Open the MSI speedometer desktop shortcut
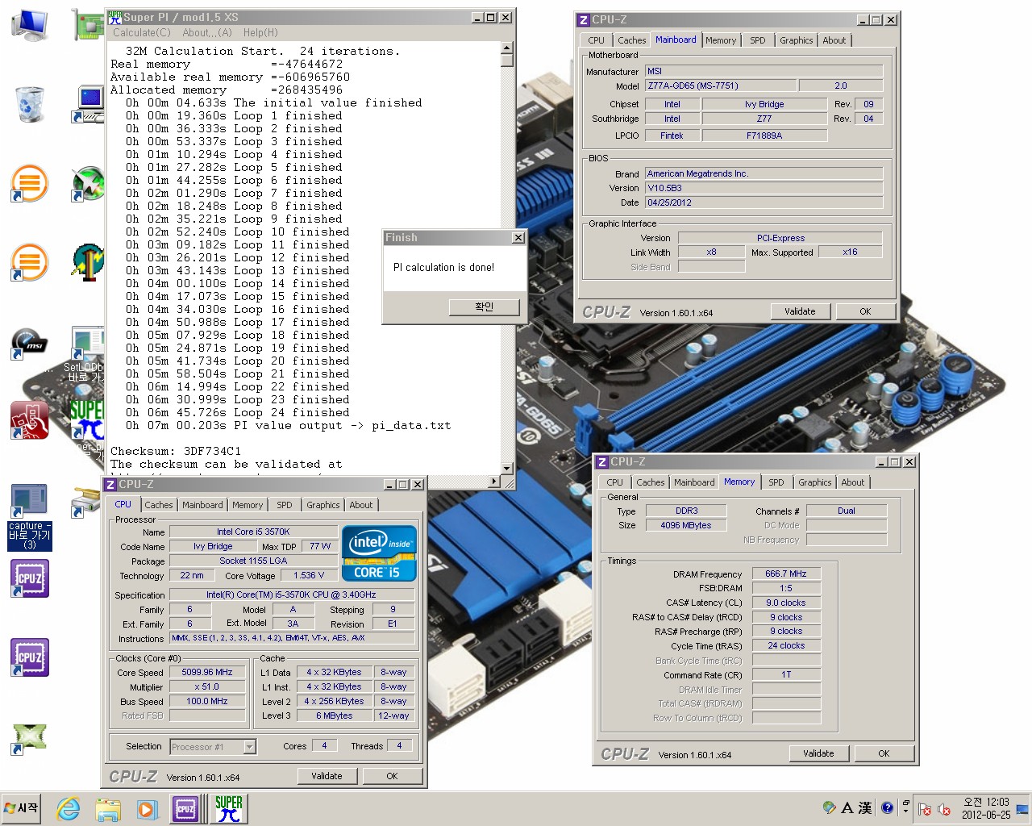Viewport: 1032px width, 826px height. point(30,344)
